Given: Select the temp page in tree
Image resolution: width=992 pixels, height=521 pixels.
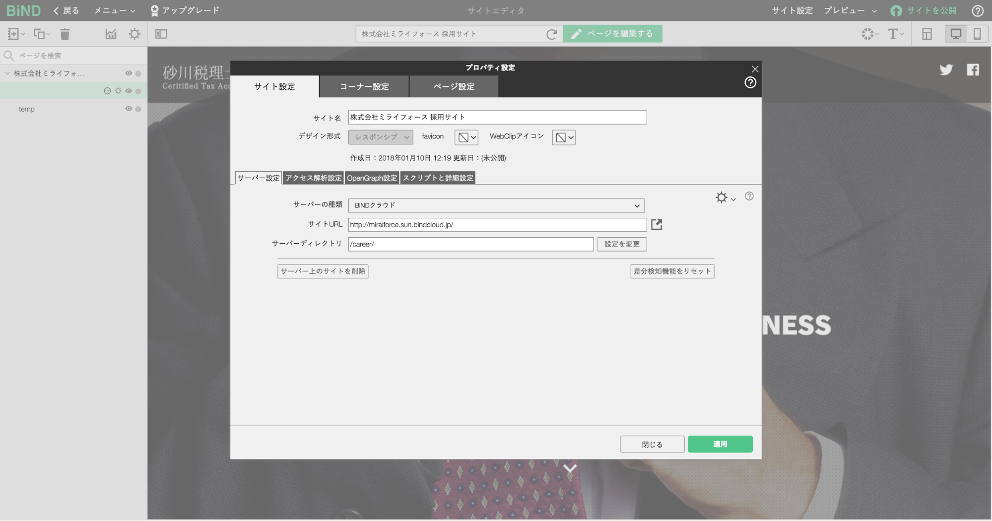Looking at the screenshot, I should point(27,109).
